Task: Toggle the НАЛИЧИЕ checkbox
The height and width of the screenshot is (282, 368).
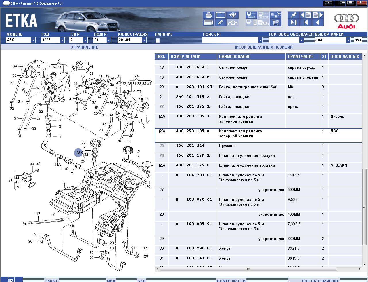Action: (157, 40)
